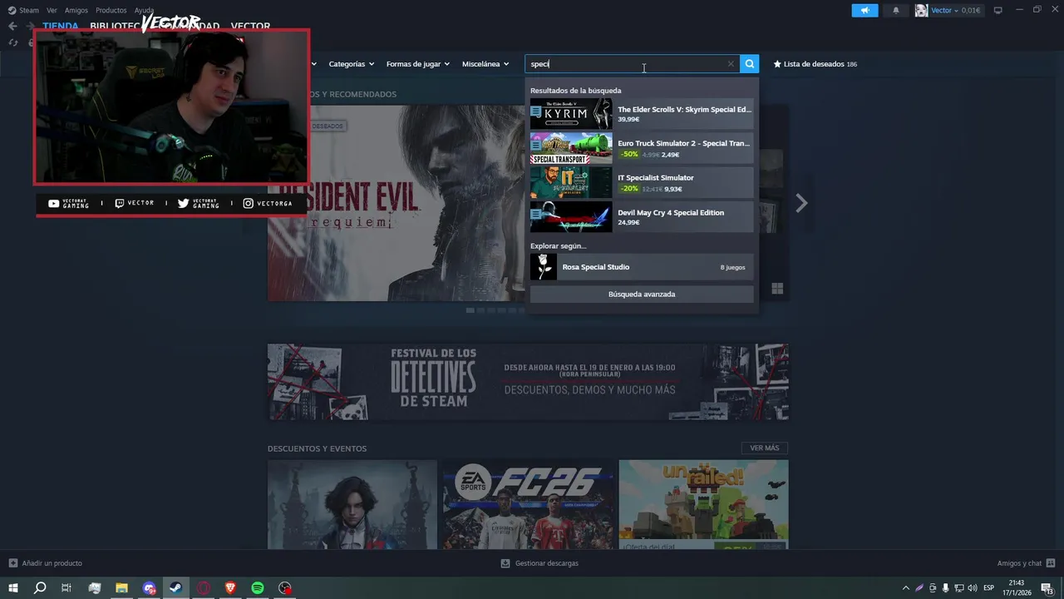Open the EA Sports FC 26 card
The image size is (1064, 599).
(x=528, y=505)
